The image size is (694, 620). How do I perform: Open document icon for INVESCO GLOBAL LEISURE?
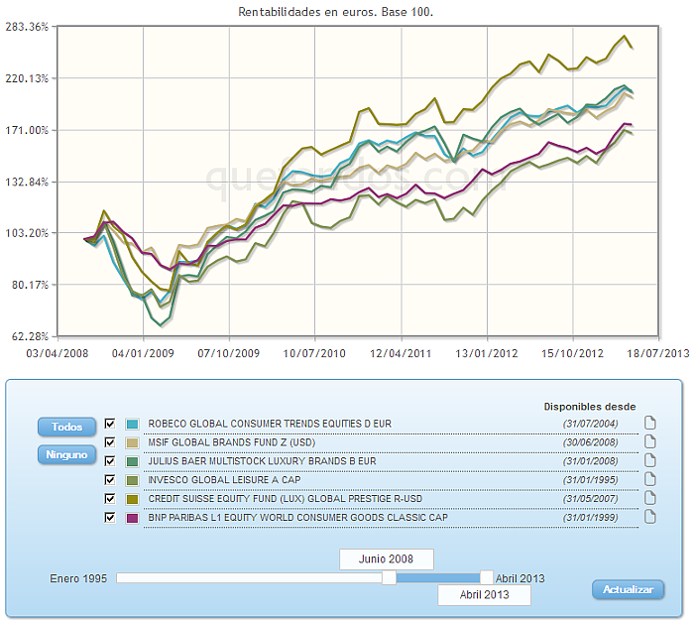coord(649,479)
